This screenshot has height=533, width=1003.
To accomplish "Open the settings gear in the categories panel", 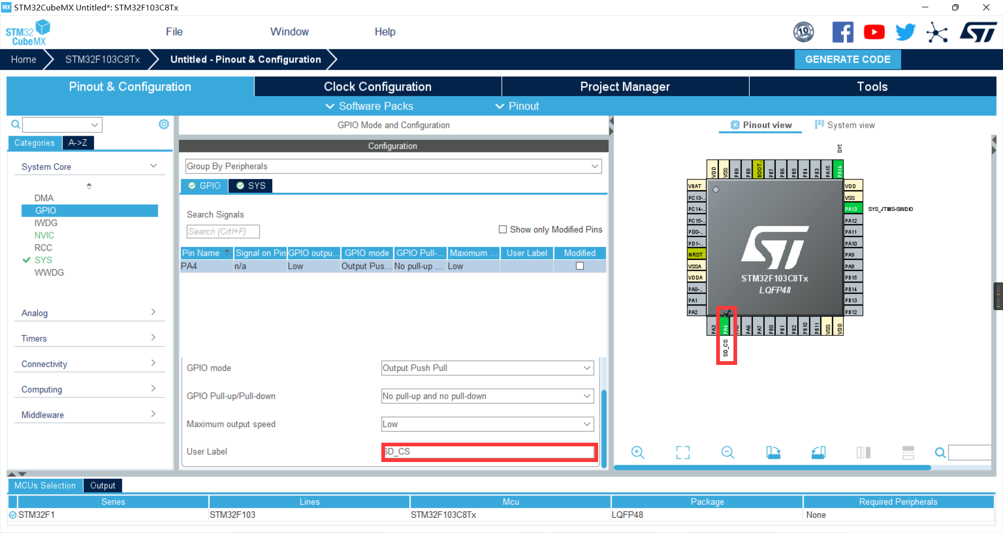I will tap(164, 124).
